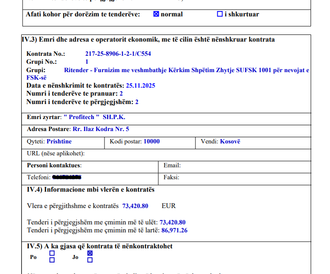Image resolution: width=330 pixels, height=274 pixels.
Task: Click the Email field cell
Action: click(x=243, y=166)
